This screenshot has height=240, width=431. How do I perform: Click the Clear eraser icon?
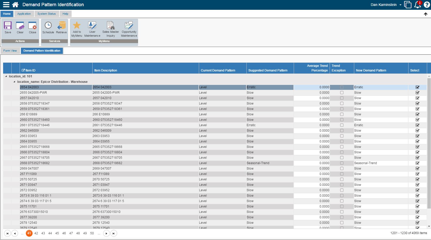(20, 26)
